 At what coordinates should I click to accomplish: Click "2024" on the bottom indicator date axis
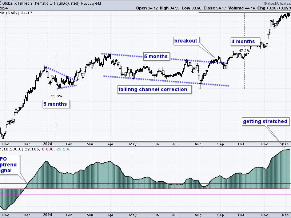coord(48,215)
